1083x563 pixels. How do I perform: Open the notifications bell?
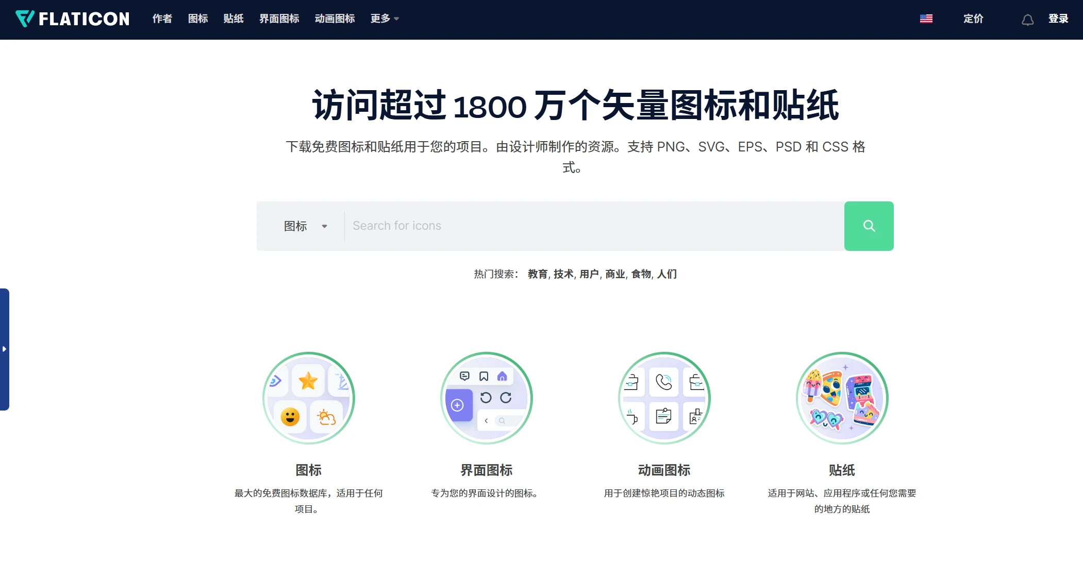[x=1028, y=19]
